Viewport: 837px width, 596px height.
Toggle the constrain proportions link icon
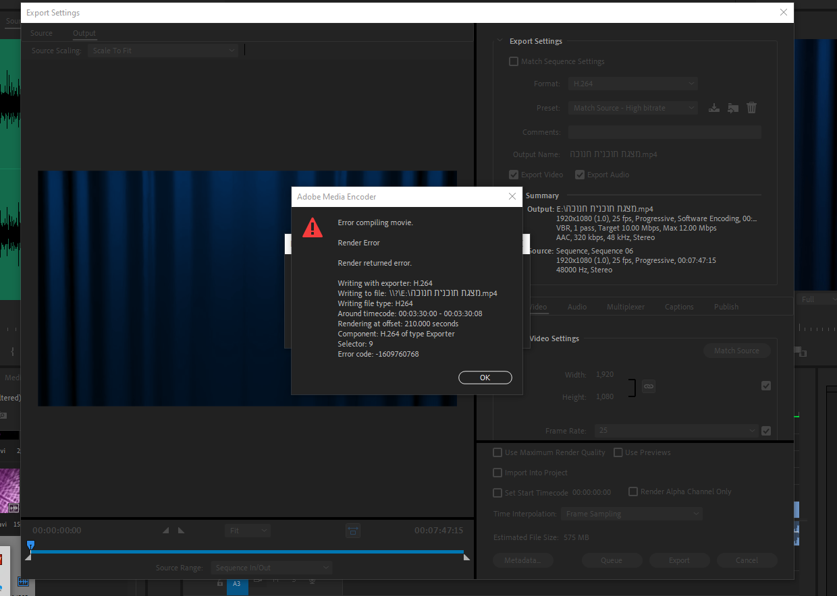649,386
